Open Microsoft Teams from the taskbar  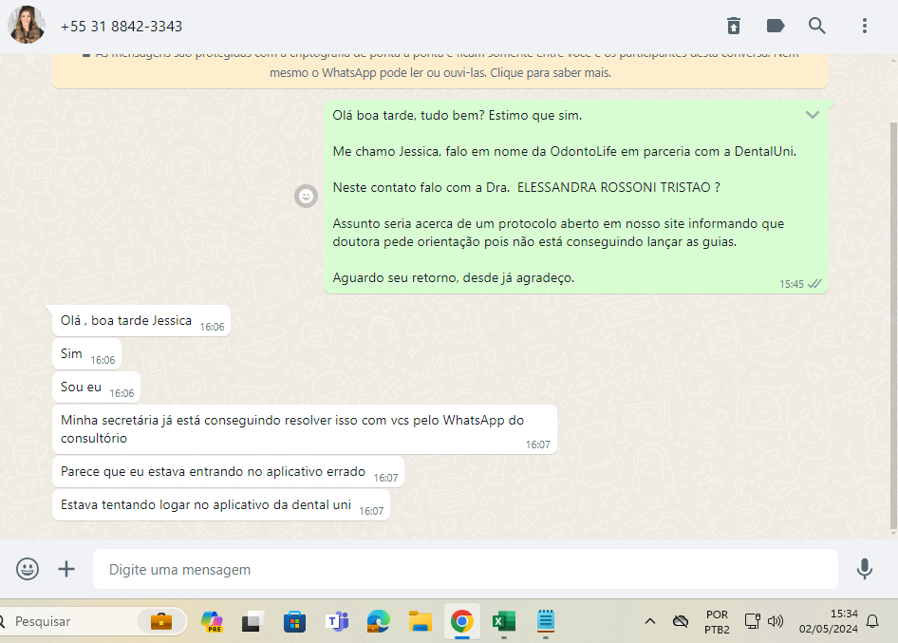click(337, 621)
